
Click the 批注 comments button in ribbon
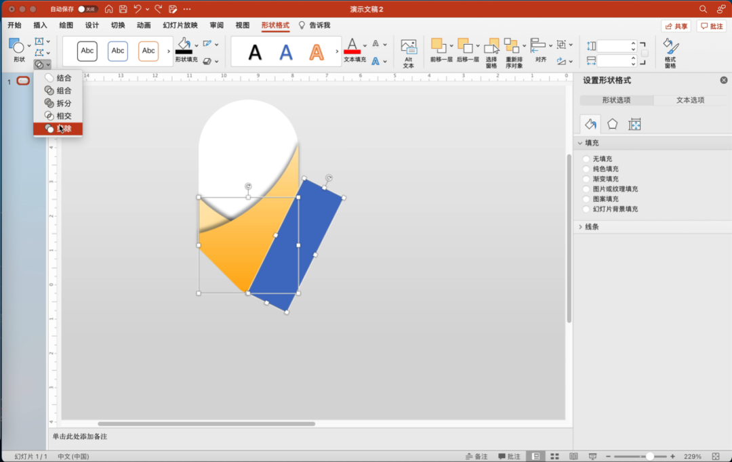click(712, 26)
